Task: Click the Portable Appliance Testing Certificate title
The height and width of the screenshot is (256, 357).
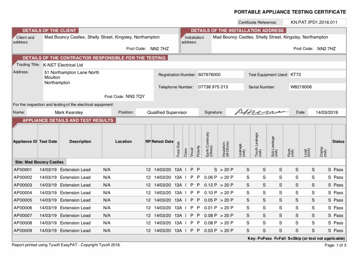Action: pyautogui.click(x=290, y=12)
